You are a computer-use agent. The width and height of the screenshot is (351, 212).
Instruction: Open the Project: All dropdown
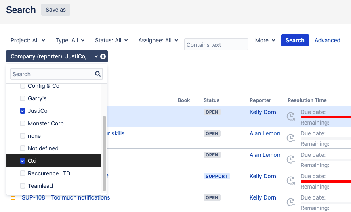click(x=28, y=40)
